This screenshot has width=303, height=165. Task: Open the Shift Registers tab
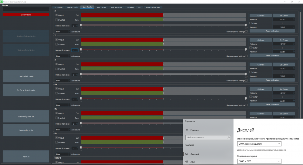pyautogui.click(x=116, y=7)
